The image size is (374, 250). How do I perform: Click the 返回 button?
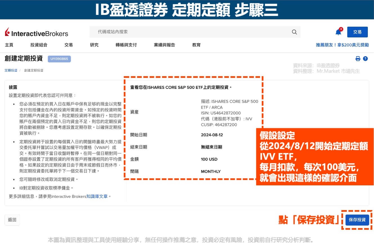[x=12, y=220]
